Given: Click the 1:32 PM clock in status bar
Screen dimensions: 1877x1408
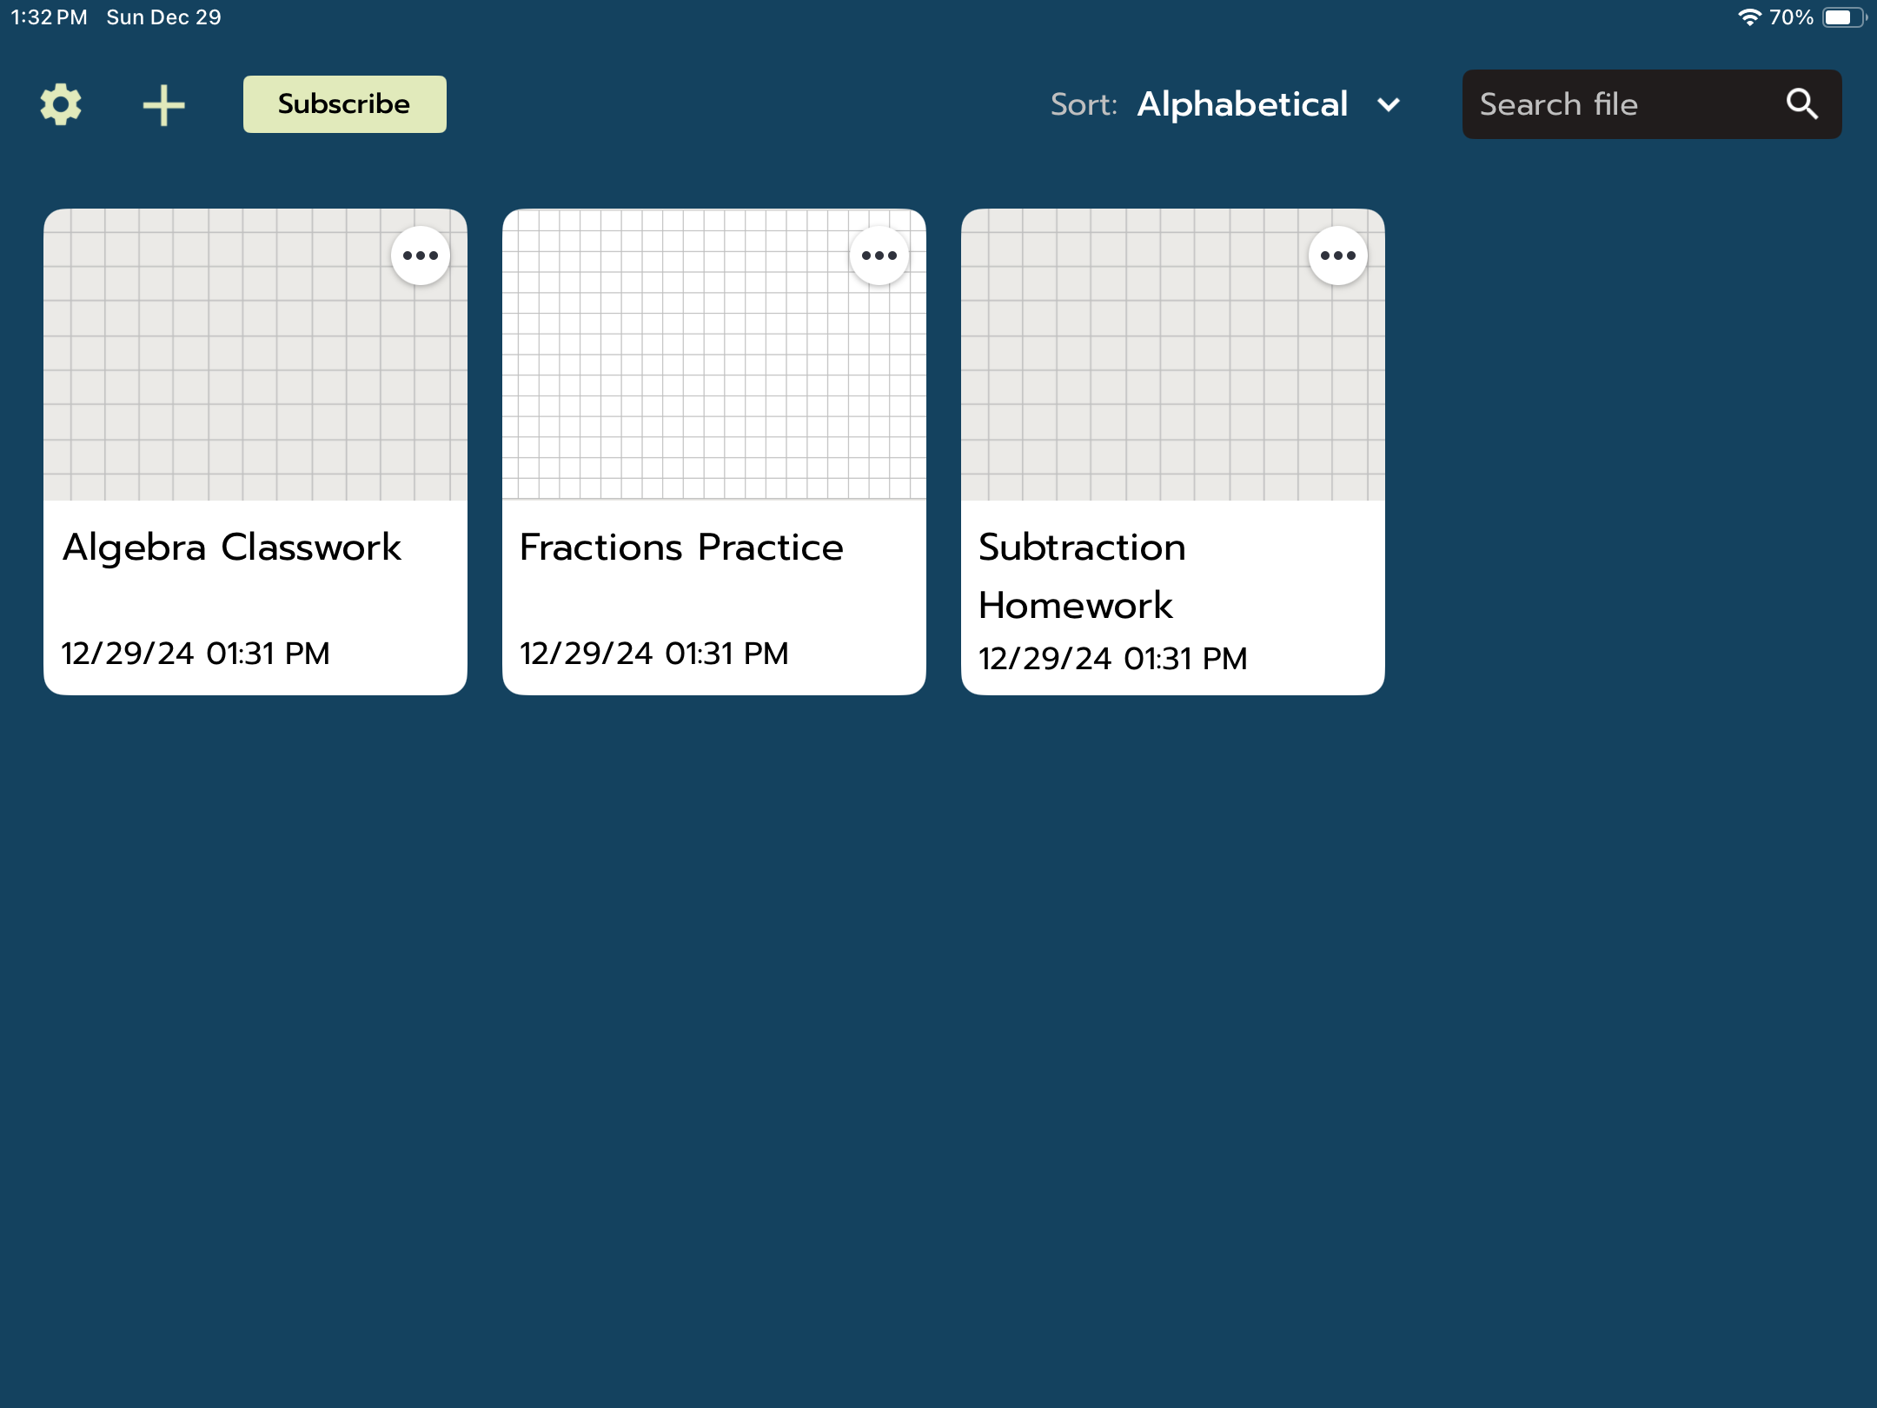Looking at the screenshot, I should (x=45, y=15).
